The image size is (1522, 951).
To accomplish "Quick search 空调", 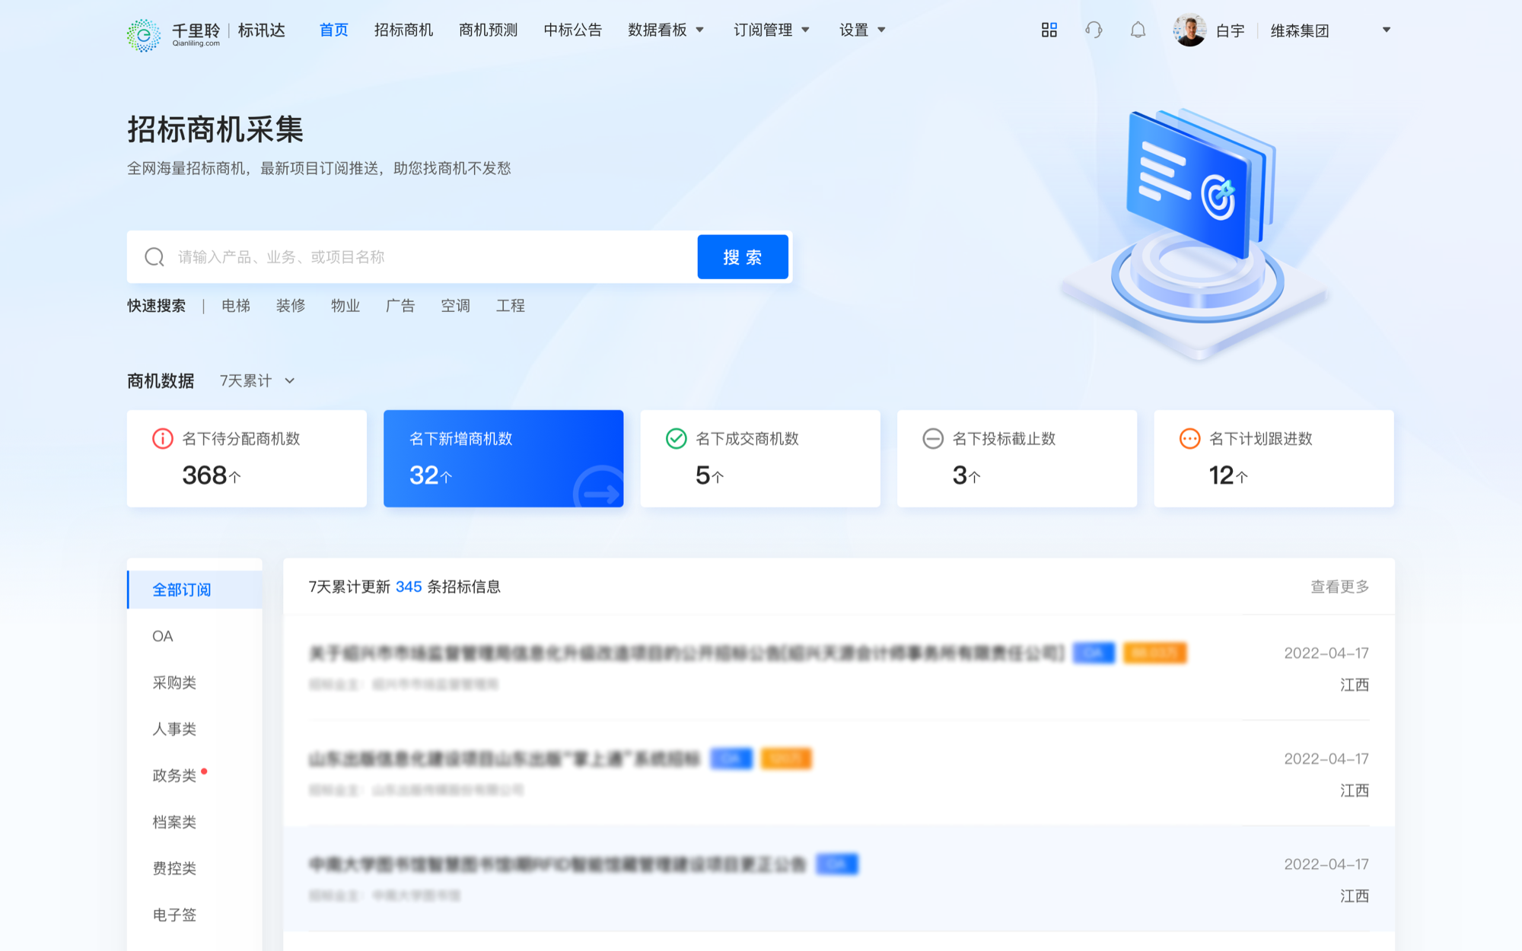I will point(455,306).
